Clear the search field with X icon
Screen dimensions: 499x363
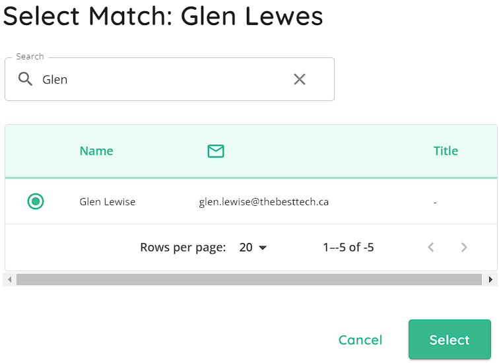click(x=300, y=79)
